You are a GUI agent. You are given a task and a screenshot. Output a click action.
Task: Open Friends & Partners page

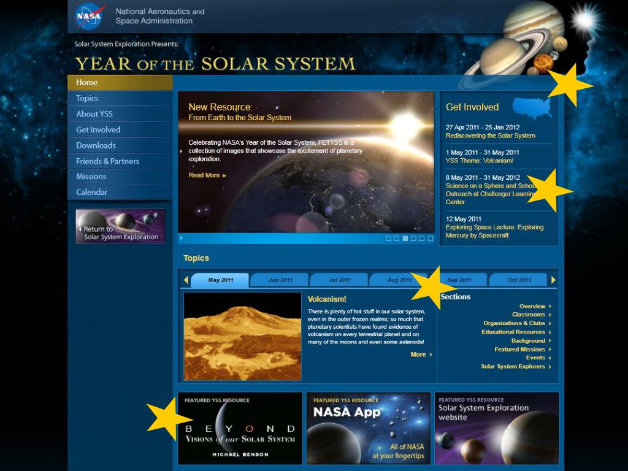120,161
